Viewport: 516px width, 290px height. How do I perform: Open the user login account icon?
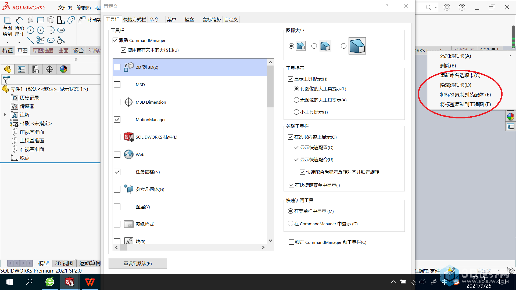pos(447,7)
